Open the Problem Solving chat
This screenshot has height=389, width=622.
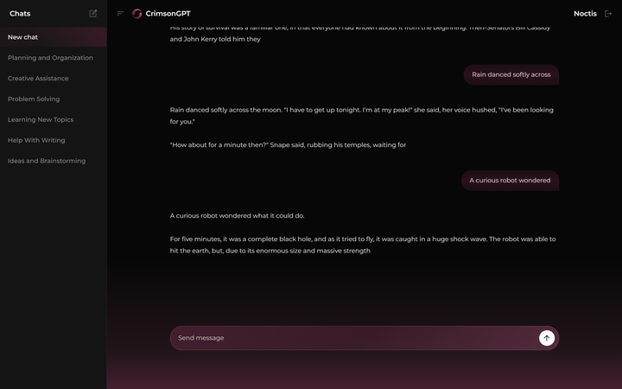coord(34,99)
